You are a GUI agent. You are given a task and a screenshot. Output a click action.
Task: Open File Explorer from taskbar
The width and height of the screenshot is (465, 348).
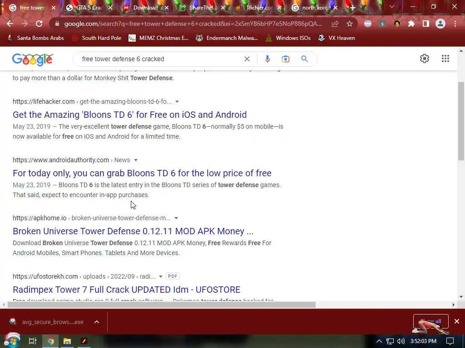[x=67, y=341]
